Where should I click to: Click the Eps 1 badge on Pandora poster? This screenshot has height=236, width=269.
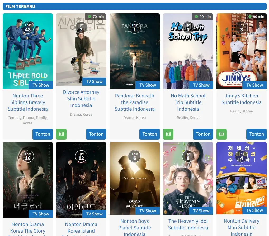135,28
